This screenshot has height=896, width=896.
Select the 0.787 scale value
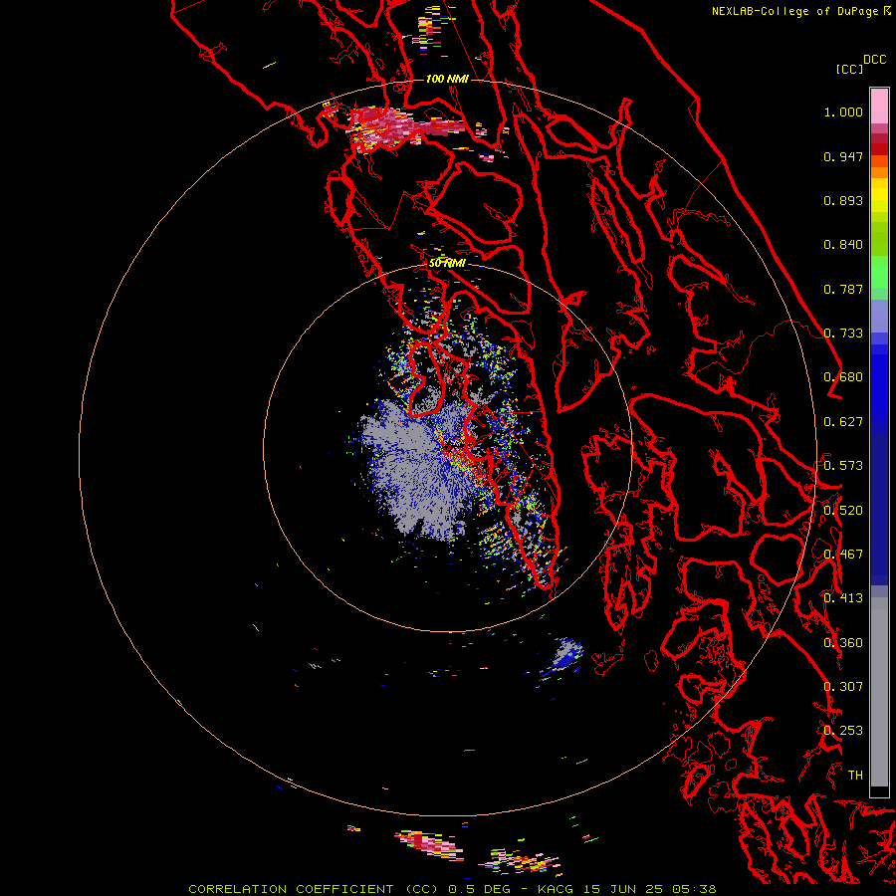click(843, 289)
